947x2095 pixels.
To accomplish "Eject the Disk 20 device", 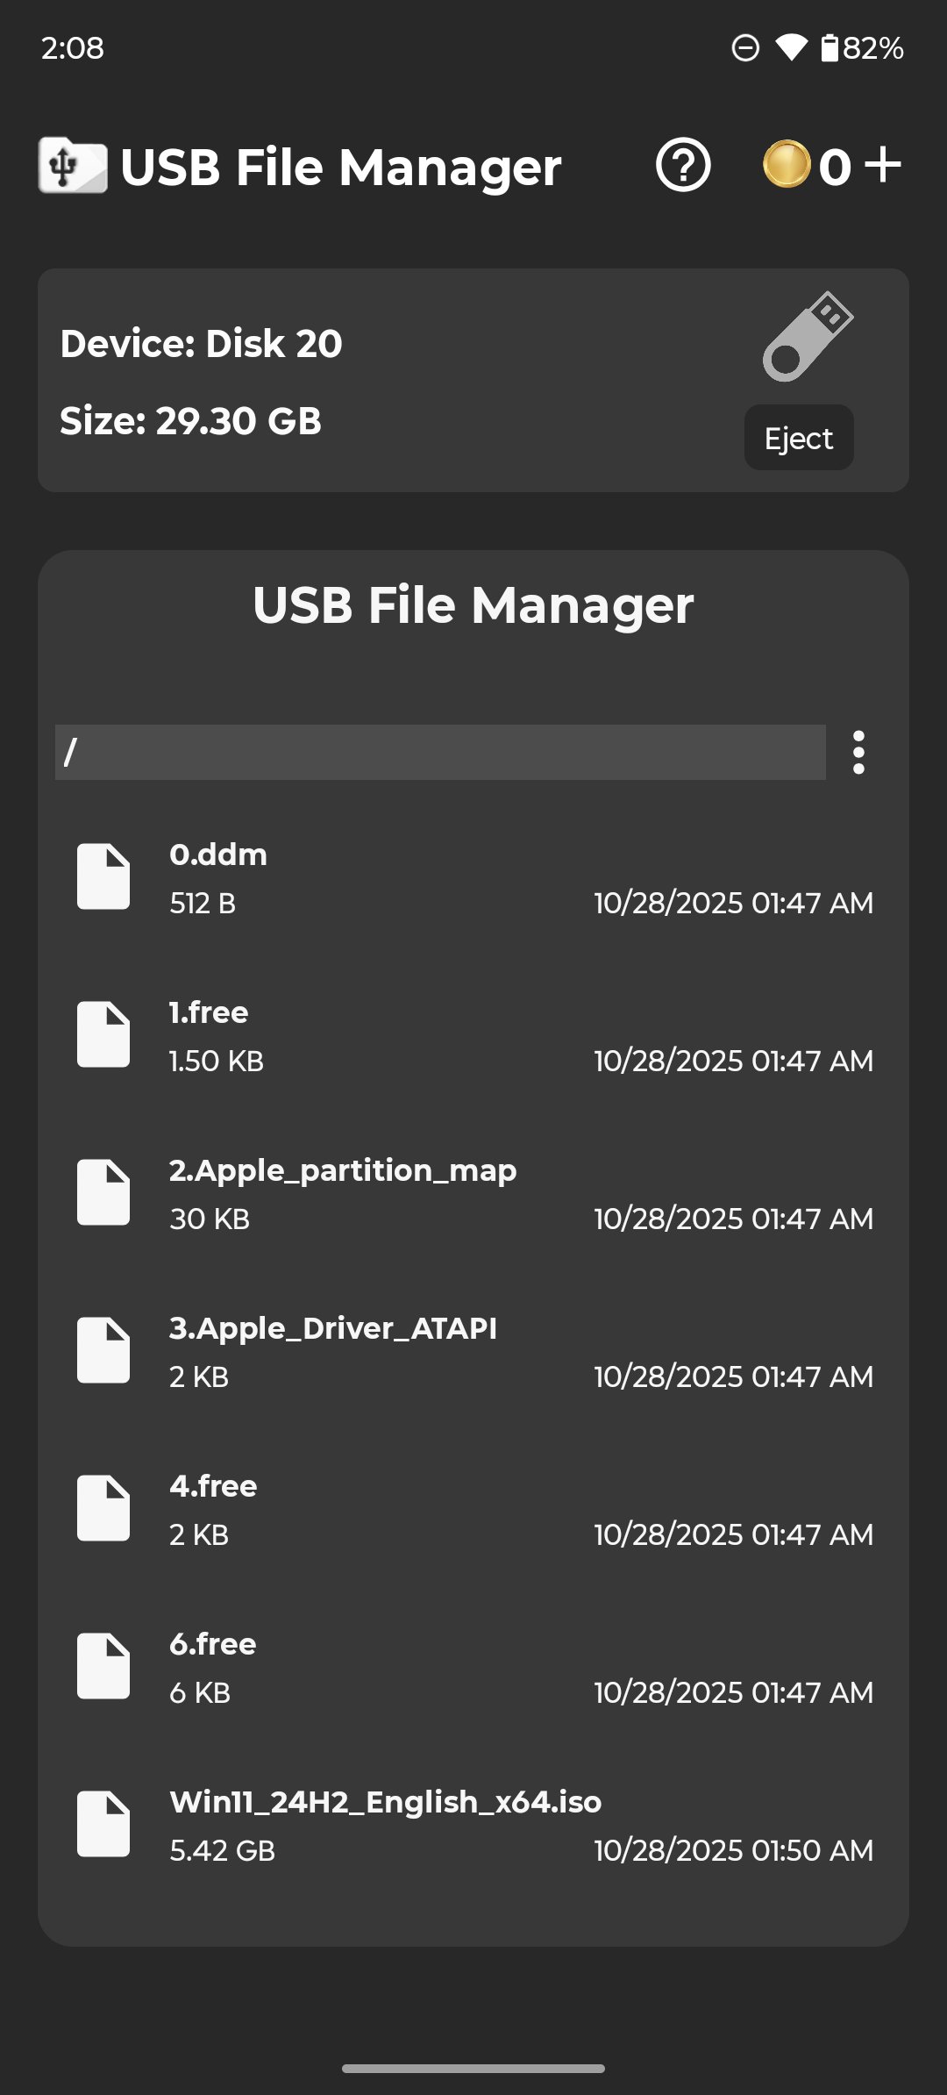I will click(798, 438).
